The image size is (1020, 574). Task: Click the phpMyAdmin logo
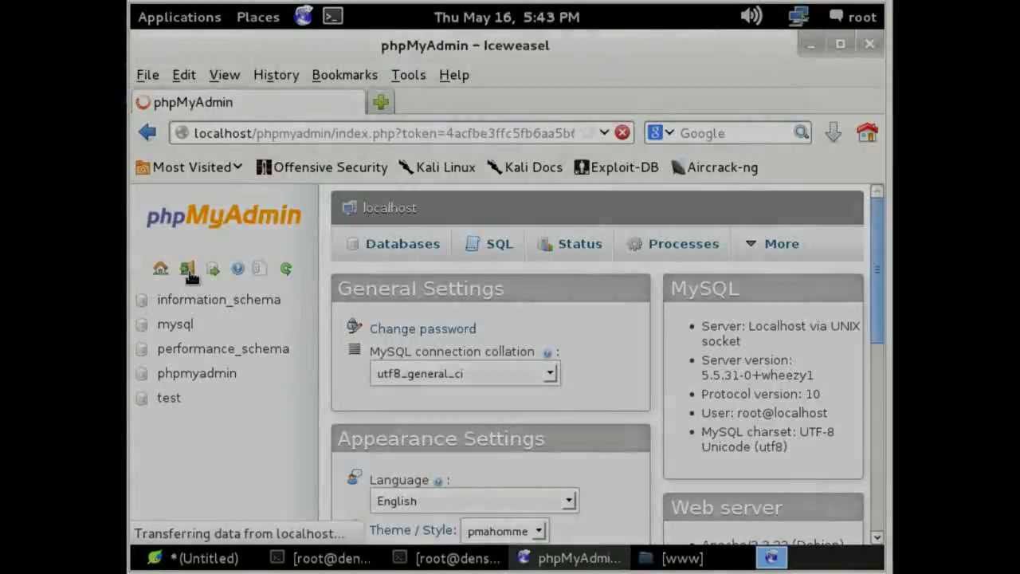click(223, 216)
